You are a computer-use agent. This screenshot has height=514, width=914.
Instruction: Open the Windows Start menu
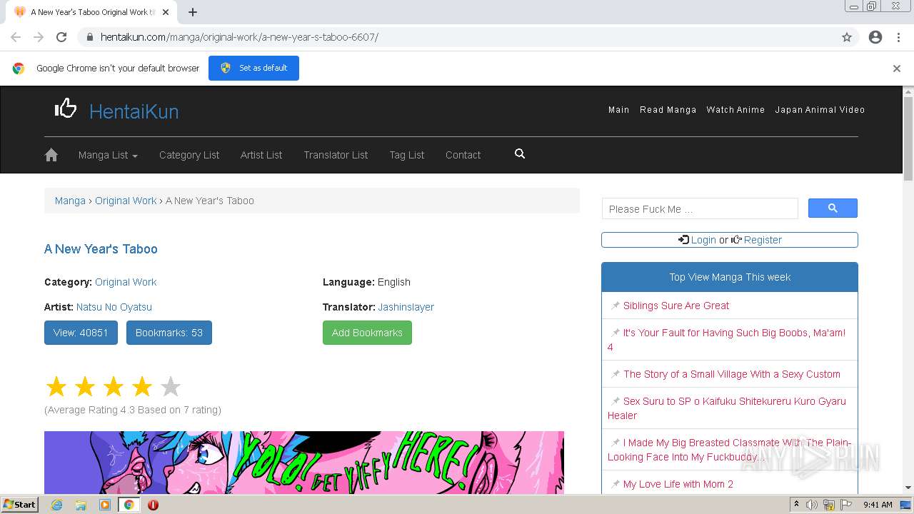20,505
